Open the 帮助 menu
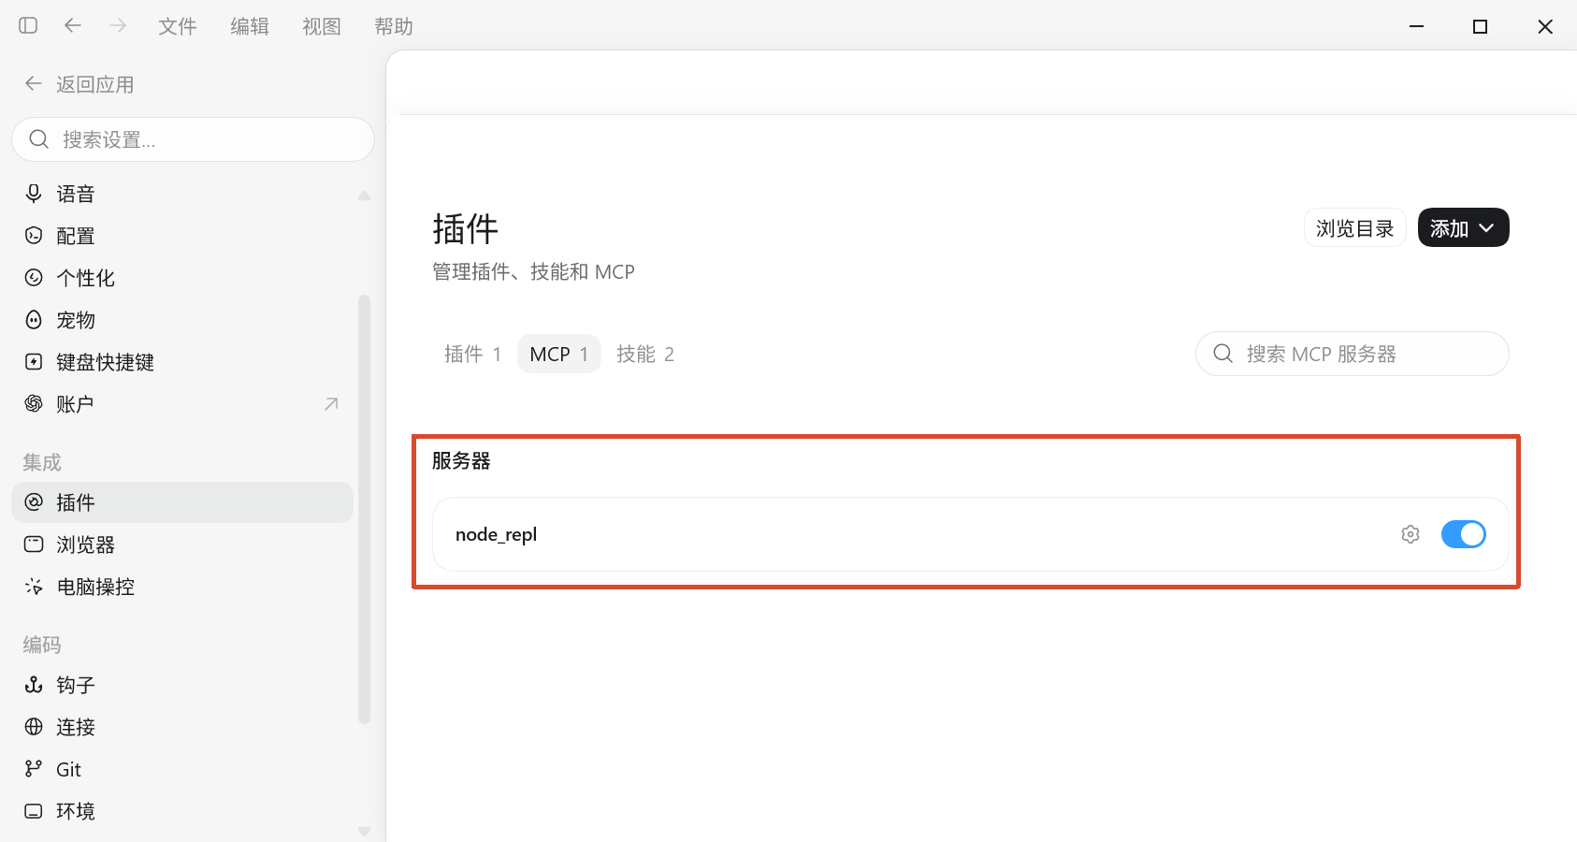The width and height of the screenshot is (1577, 842). click(394, 26)
